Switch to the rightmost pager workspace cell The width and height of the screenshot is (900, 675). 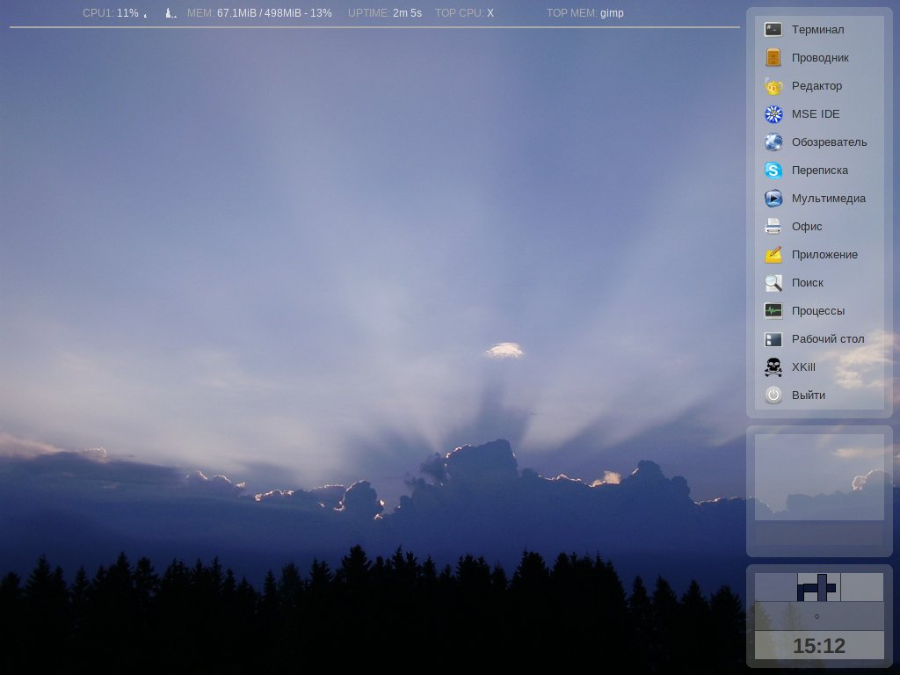(x=862, y=587)
